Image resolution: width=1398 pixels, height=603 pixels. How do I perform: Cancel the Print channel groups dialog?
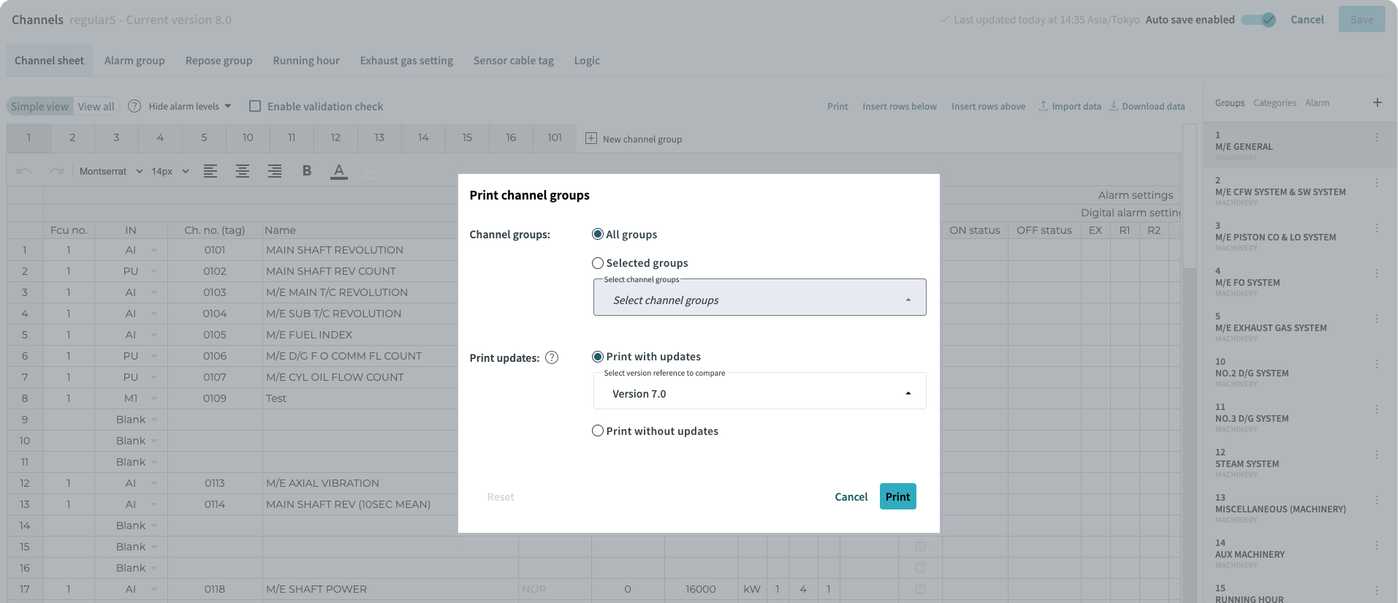tap(851, 497)
